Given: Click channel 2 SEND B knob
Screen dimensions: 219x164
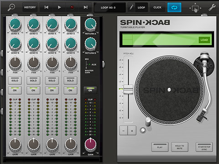Looking at the screenshot, I should tap(34, 44).
